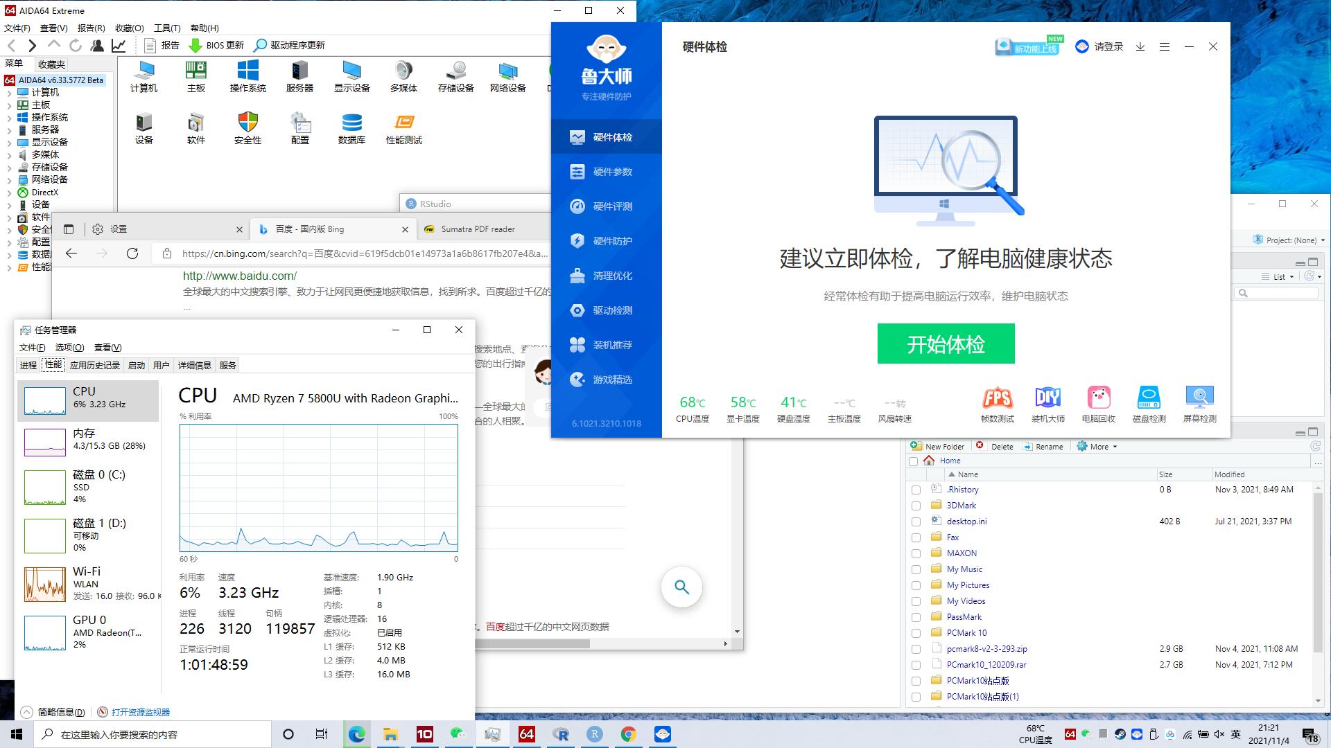Click the 磁盘检测 disk check icon

click(x=1149, y=404)
